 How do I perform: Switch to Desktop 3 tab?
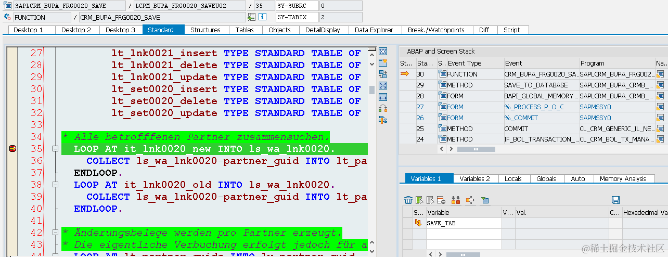coord(120,30)
